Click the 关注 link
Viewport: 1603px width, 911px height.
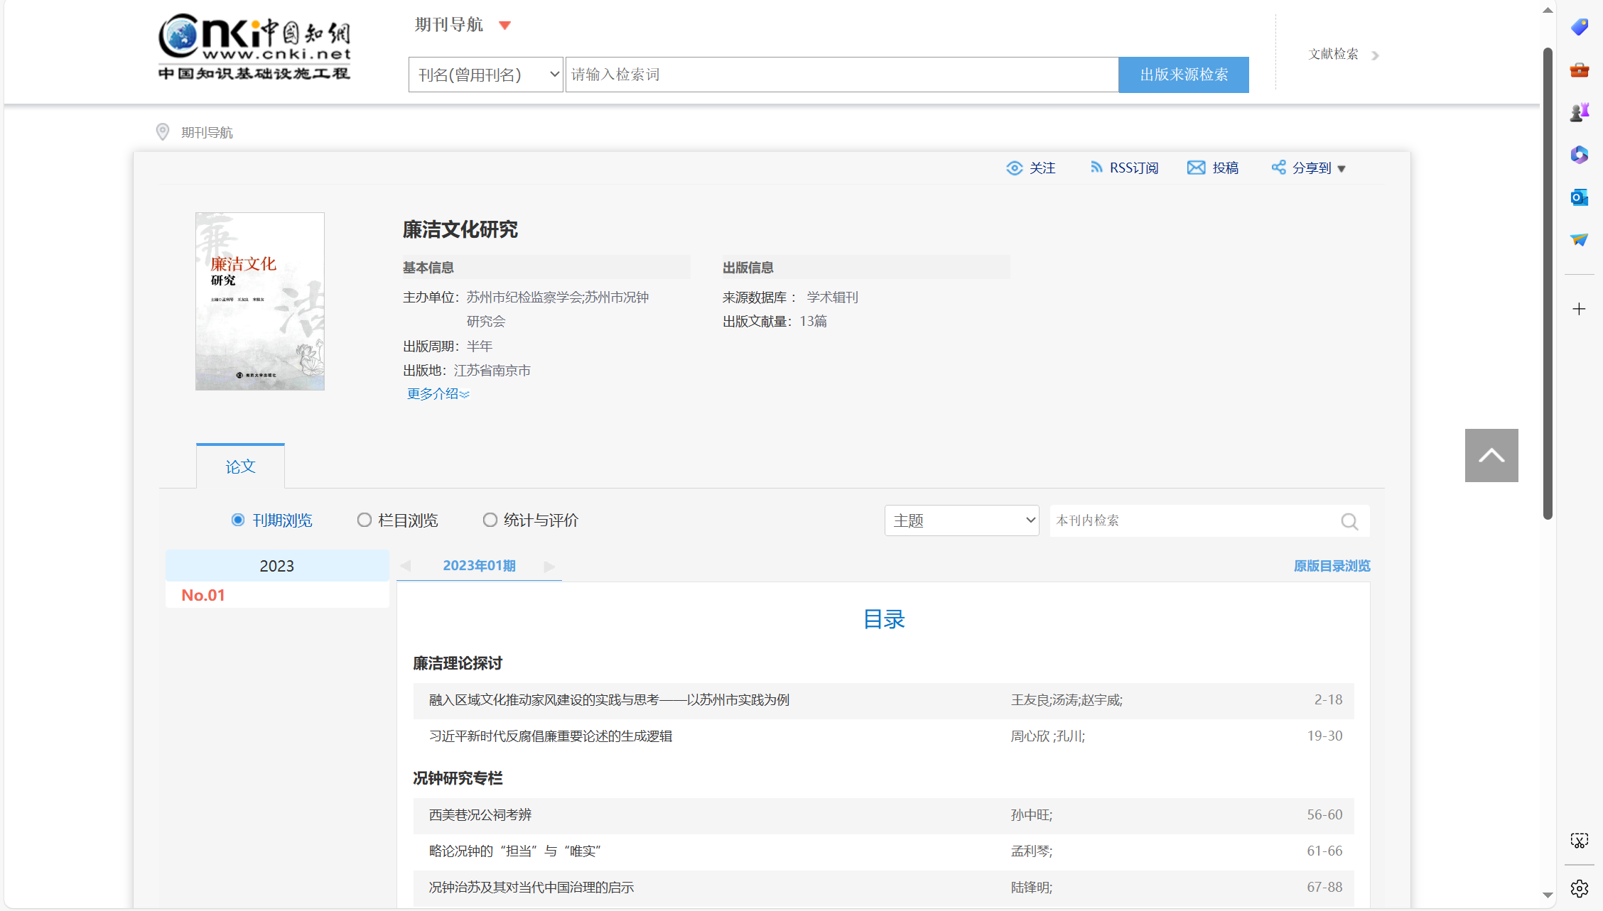pos(1042,168)
